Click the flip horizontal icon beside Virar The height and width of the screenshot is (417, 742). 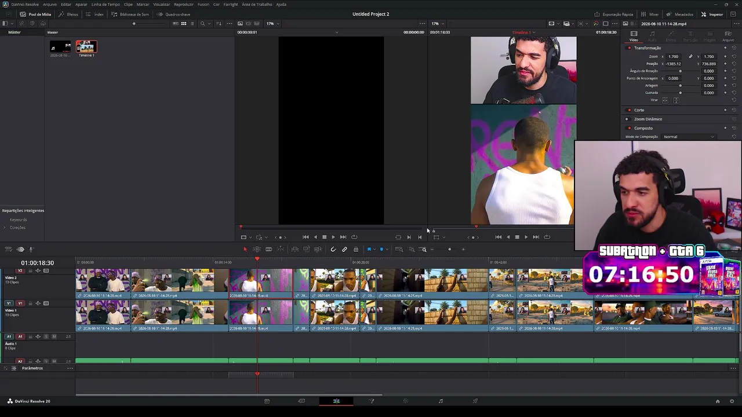pyautogui.click(x=665, y=100)
